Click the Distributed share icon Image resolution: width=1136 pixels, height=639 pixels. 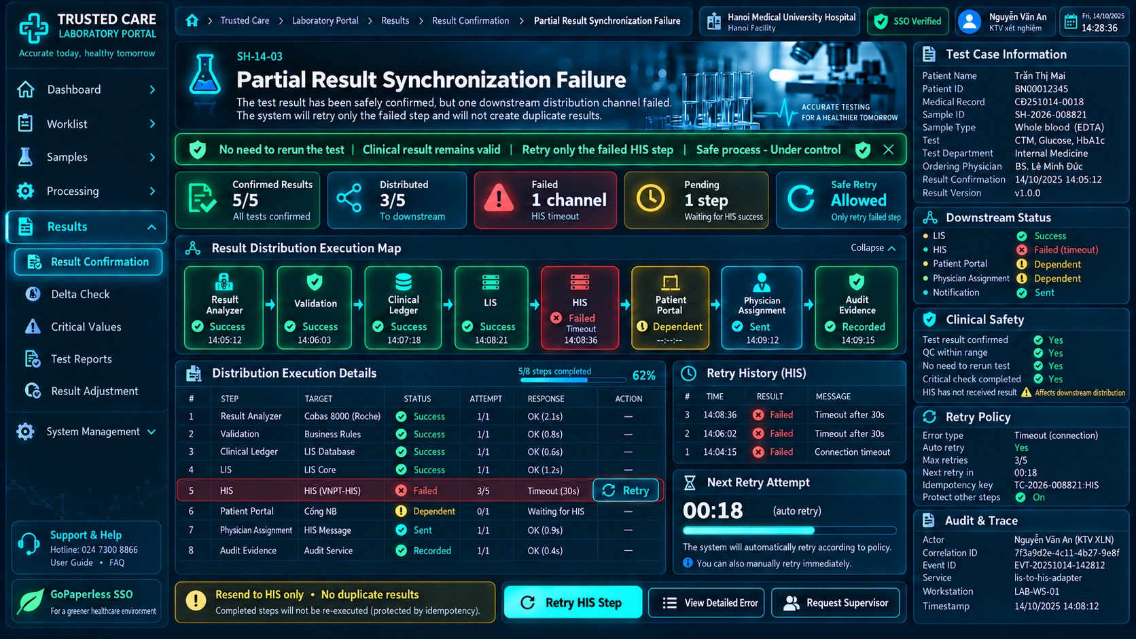pyautogui.click(x=349, y=199)
